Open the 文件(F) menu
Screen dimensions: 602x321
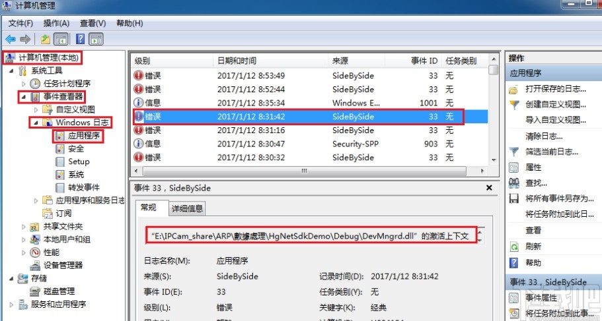click(x=20, y=23)
